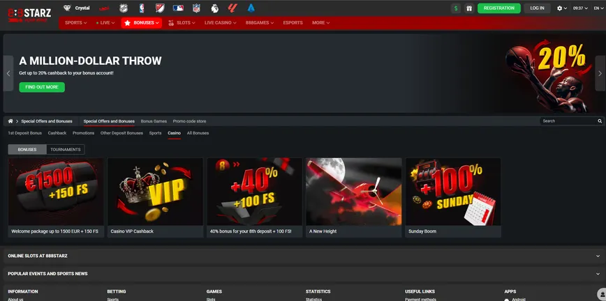This screenshot has width=606, height=301.
Task: Open the red Arabic-script league logo
Action: [x=103, y=8]
